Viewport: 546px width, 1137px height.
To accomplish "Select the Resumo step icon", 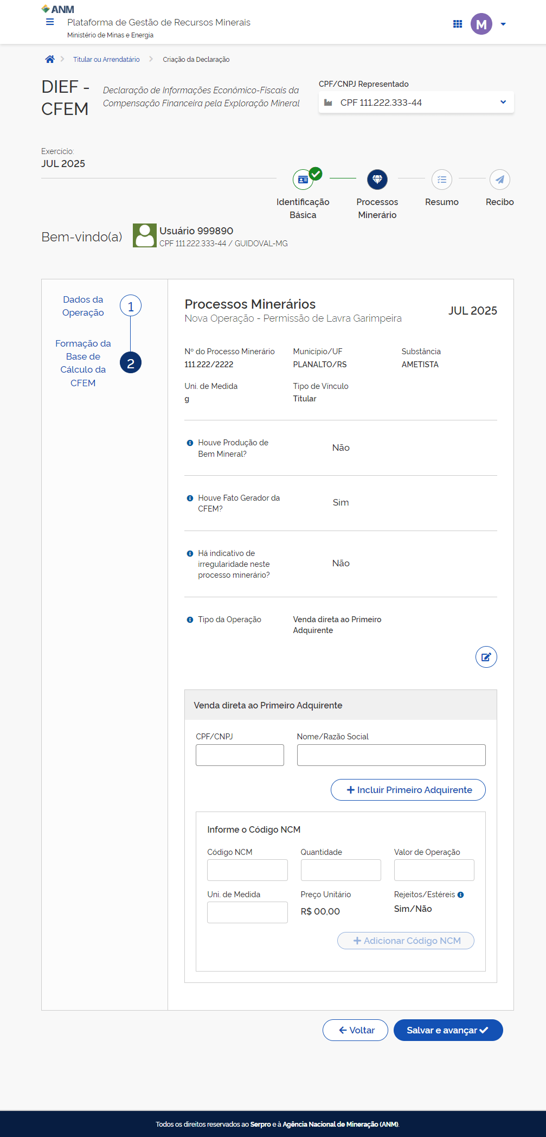I will pyautogui.click(x=441, y=180).
